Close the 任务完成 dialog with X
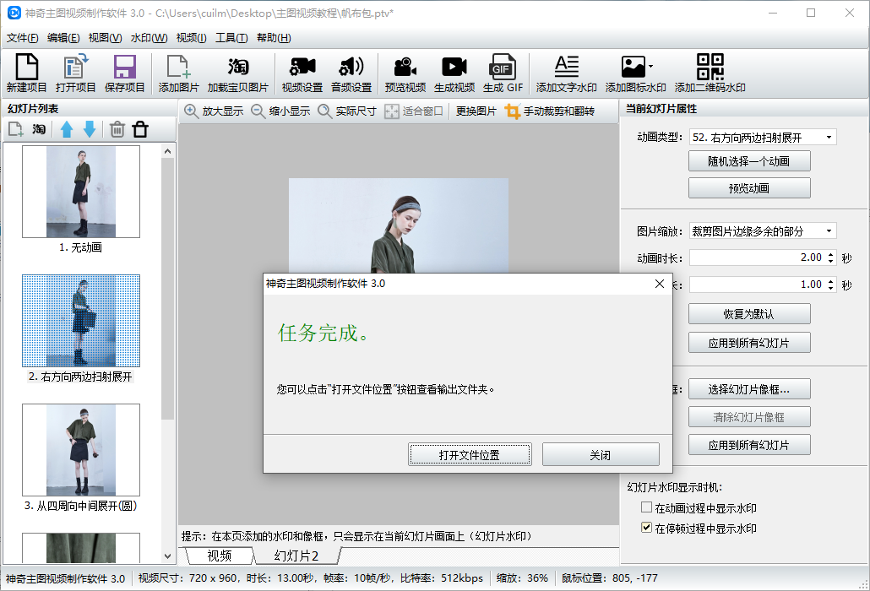This screenshot has height=591, width=870. 659,284
